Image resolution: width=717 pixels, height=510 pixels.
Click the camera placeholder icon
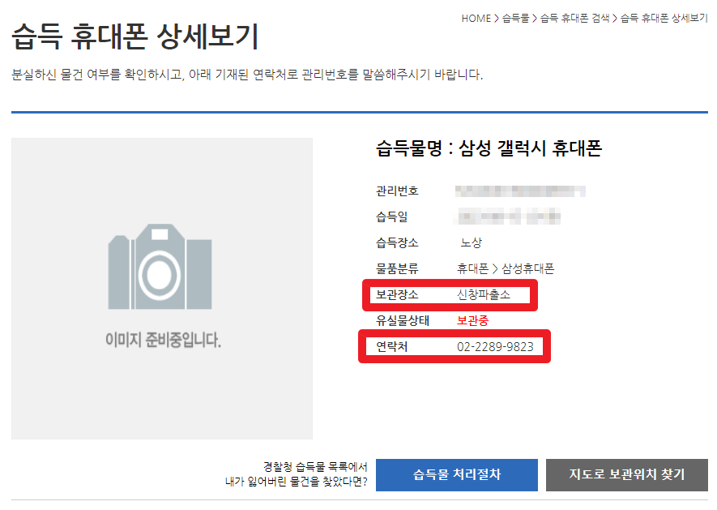(160, 265)
